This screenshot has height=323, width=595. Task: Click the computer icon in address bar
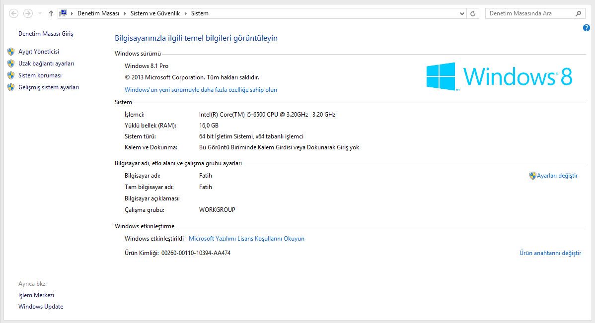[64, 13]
